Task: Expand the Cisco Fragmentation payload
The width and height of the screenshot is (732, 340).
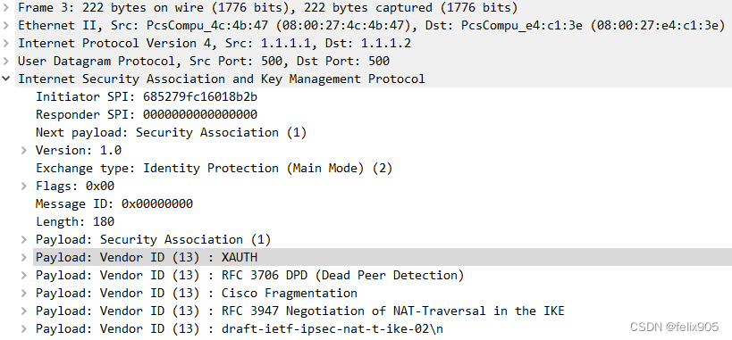Action: pyautogui.click(x=24, y=293)
